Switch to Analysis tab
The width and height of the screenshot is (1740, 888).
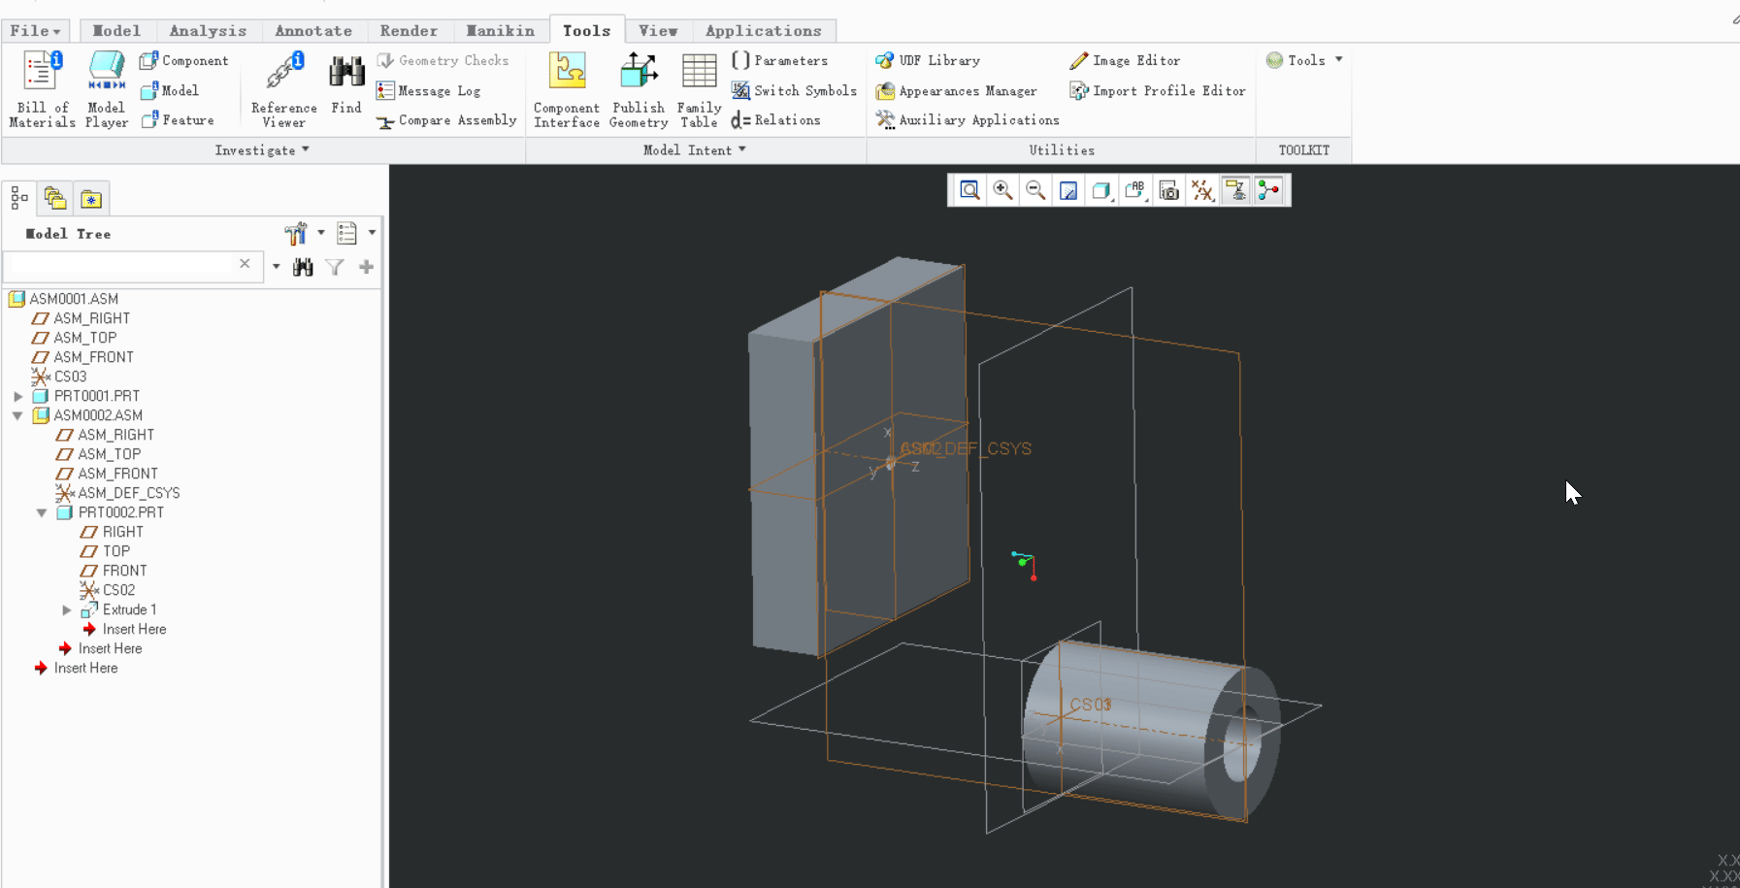(x=208, y=31)
